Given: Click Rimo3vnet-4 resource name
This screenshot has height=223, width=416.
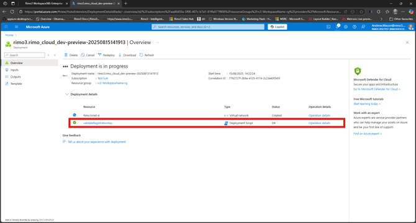Looking at the screenshot, I should pyautogui.click(x=91, y=115).
